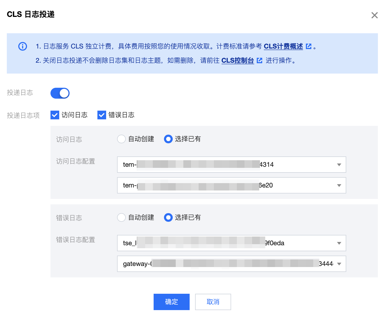The image size is (388, 315).
Task: Open the 错误日志 dropdown starting with tse_
Action: [x=231, y=243]
